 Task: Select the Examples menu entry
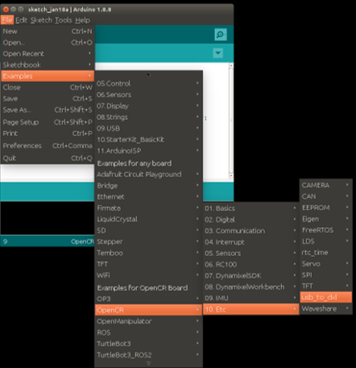pyautogui.click(x=48, y=76)
